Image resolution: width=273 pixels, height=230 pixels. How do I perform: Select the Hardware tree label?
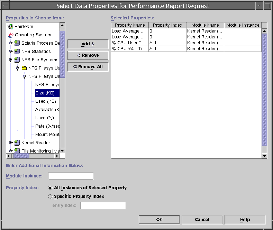[24, 27]
